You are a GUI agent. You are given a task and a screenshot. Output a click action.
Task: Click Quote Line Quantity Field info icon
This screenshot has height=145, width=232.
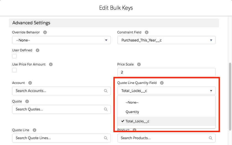(x=162, y=83)
